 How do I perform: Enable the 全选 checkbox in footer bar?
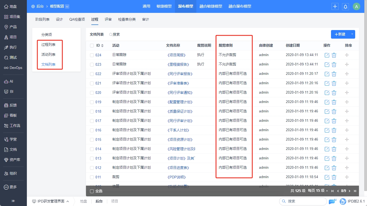[92, 191]
